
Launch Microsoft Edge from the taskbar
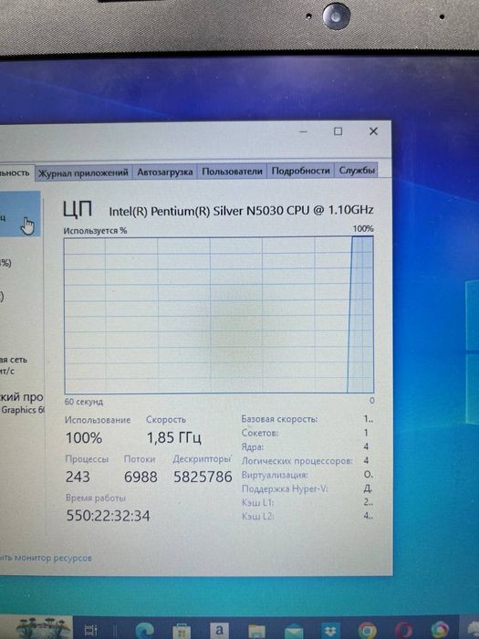[x=144, y=631]
